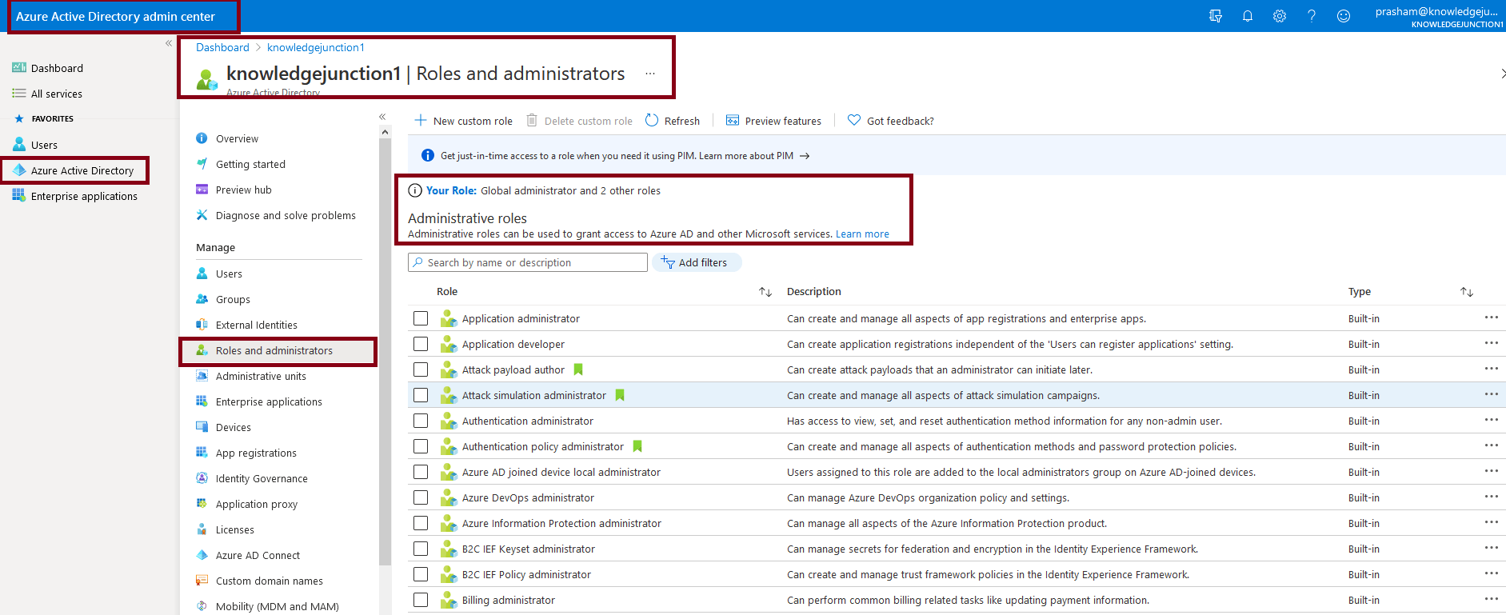Click the Your Role info icon
Screen dimensions: 1506x615
click(415, 190)
